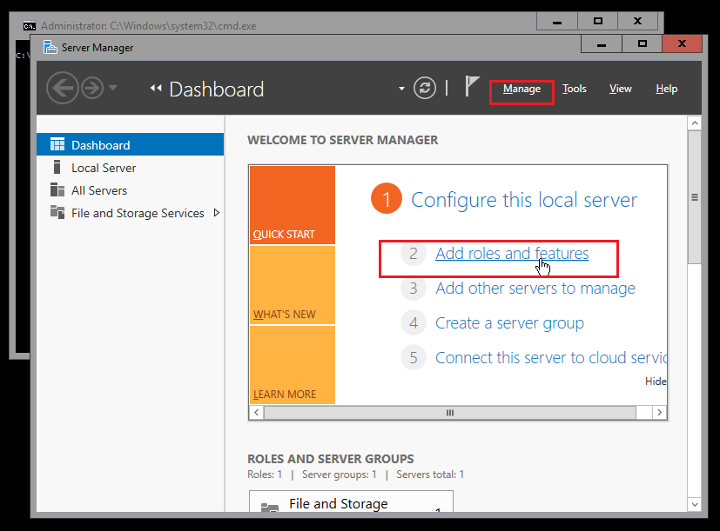The height and width of the screenshot is (531, 720).
Task: Click the File and Storage group icon
Action: (270, 503)
